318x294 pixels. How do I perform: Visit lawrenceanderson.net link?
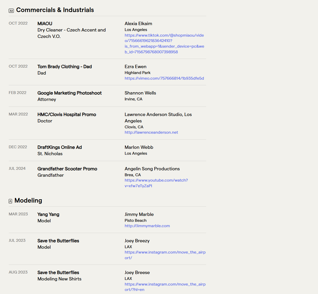[x=151, y=132]
